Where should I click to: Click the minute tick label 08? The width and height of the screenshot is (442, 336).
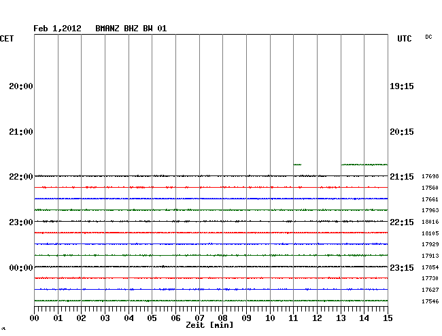pyautogui.click(x=222, y=318)
